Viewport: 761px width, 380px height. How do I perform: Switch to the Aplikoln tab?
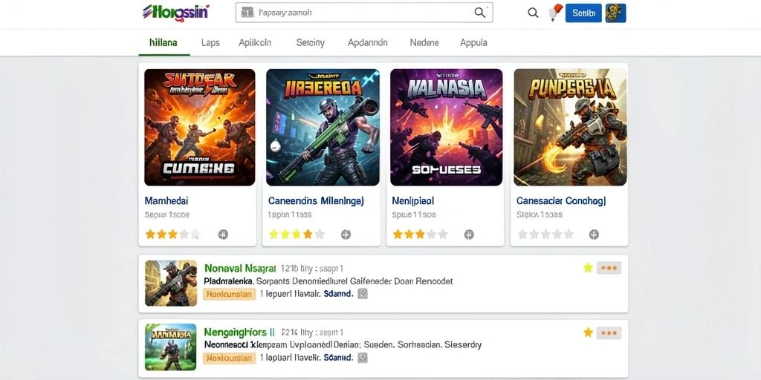click(x=255, y=42)
